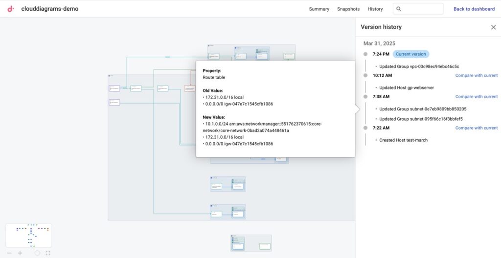Select the 10:12 AM version marker
The height and width of the screenshot is (258, 501).
point(365,75)
